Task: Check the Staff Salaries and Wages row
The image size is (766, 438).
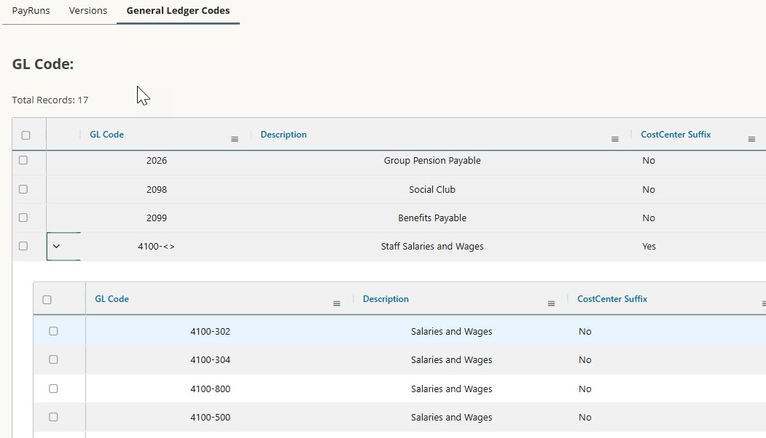Action: pos(23,246)
